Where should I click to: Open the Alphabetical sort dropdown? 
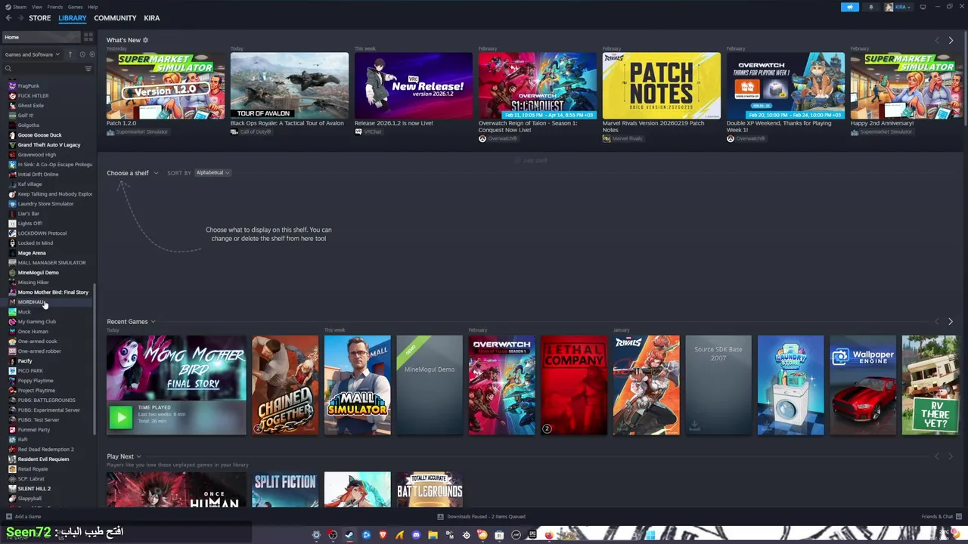[213, 172]
